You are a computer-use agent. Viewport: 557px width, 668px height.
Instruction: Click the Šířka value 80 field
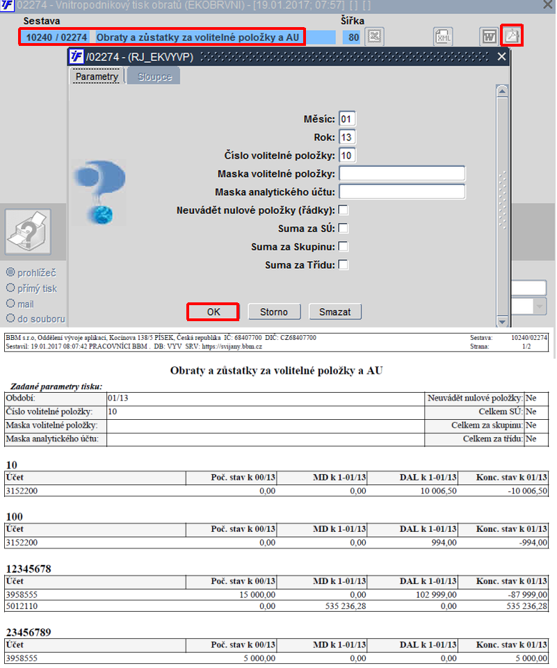pyautogui.click(x=352, y=38)
